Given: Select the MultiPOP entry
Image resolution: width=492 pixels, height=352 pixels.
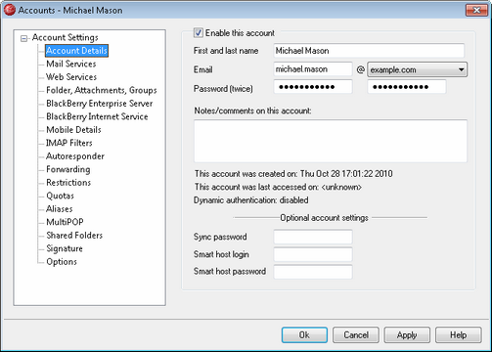Looking at the screenshot, I should coord(65,222).
